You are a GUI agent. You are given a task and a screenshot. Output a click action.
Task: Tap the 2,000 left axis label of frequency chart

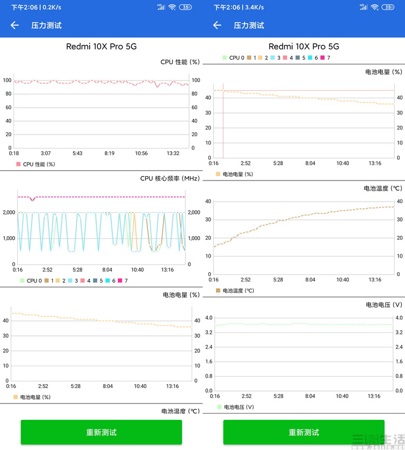point(9,212)
